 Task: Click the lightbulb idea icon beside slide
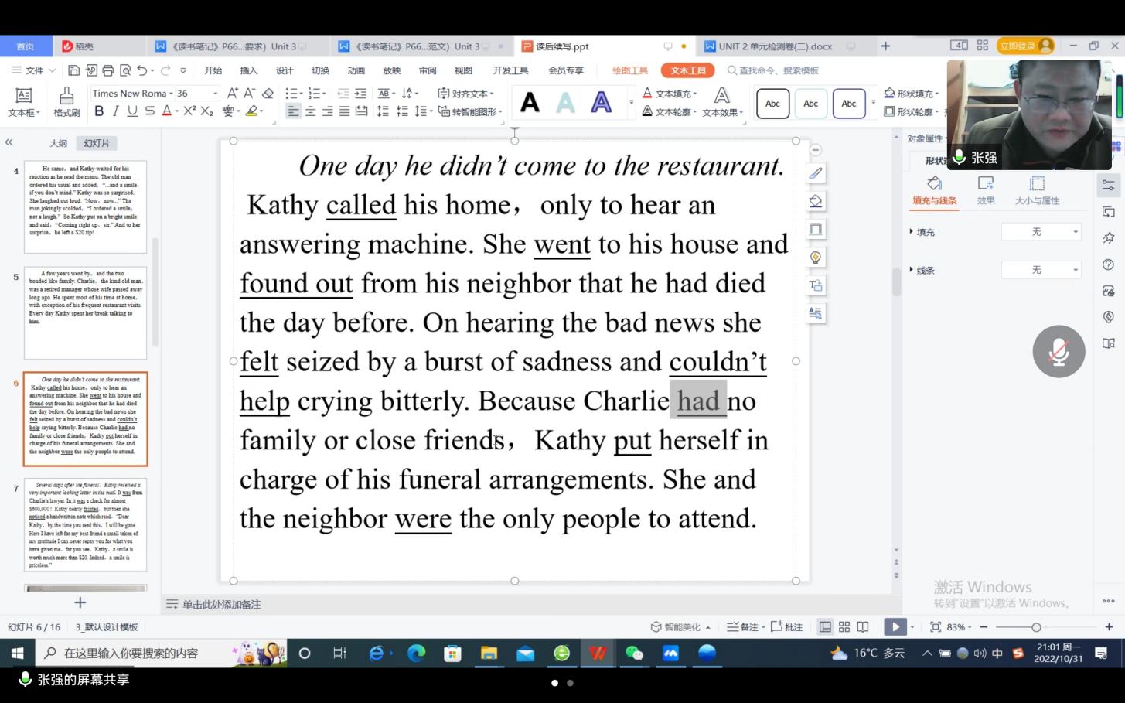click(x=815, y=258)
